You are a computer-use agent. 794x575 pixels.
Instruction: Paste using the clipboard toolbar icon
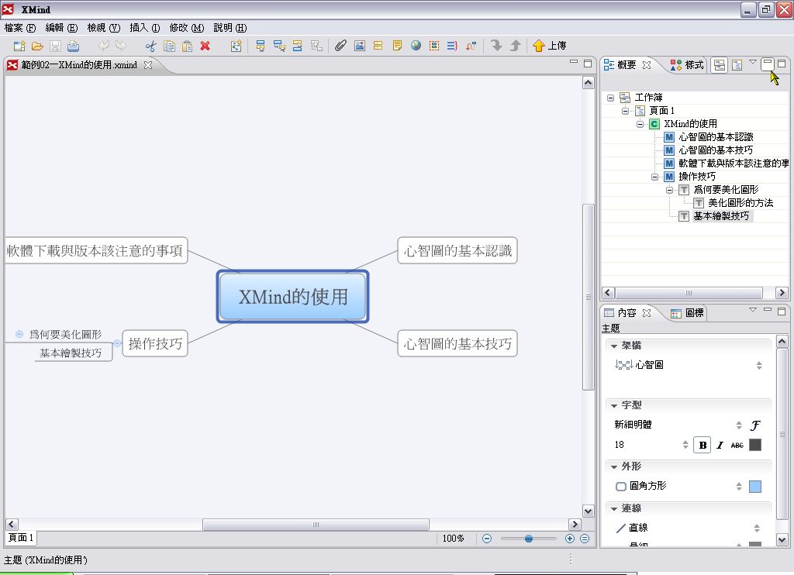click(187, 46)
